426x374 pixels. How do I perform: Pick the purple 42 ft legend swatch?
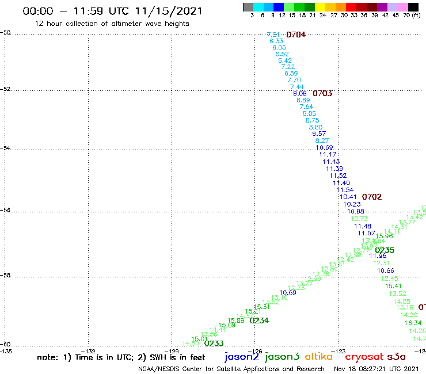[x=382, y=7]
